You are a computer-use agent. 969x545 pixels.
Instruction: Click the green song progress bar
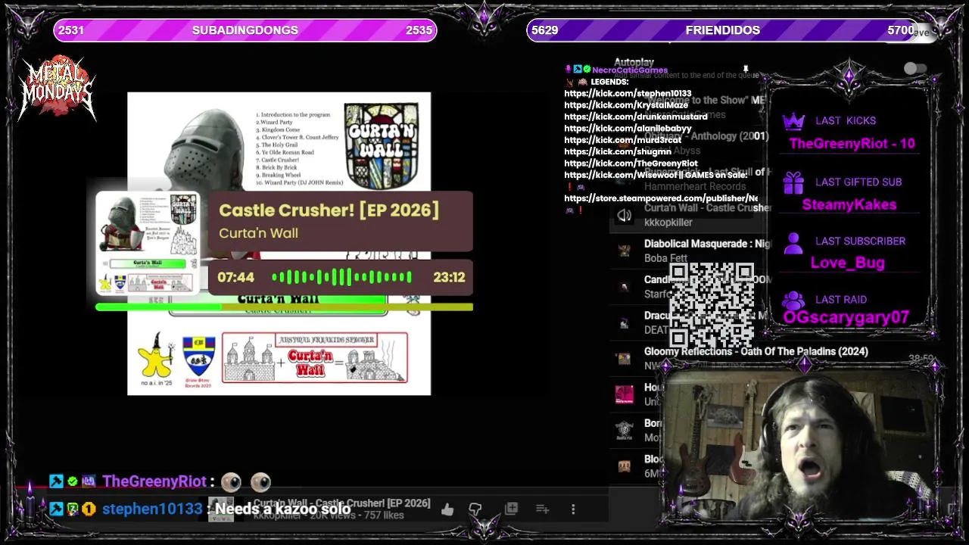point(284,307)
